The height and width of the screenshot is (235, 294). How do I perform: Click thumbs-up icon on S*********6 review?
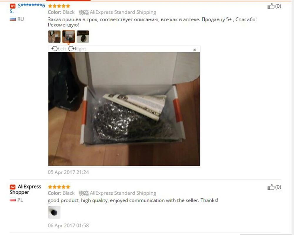click(x=271, y=6)
